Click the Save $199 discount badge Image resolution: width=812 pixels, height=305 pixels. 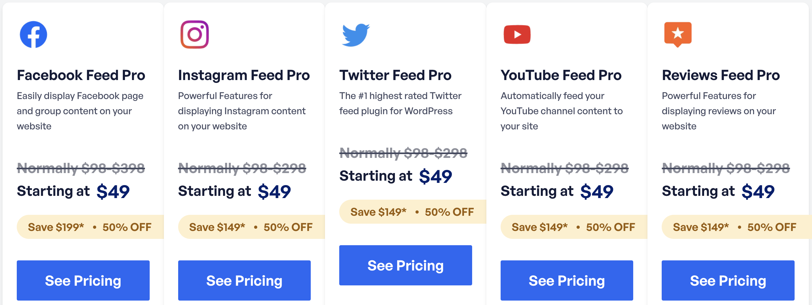click(90, 227)
